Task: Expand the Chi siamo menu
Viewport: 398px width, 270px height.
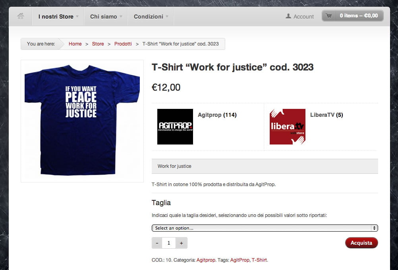Action: (106, 17)
